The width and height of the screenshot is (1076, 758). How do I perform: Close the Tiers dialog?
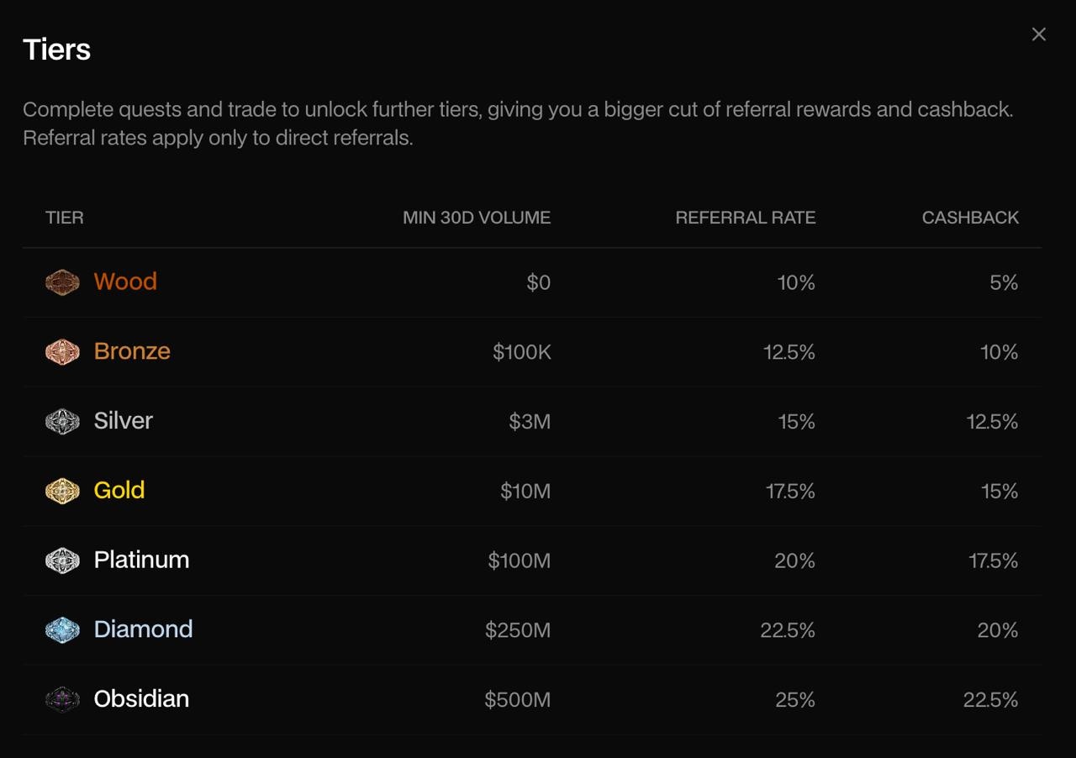tap(1039, 34)
